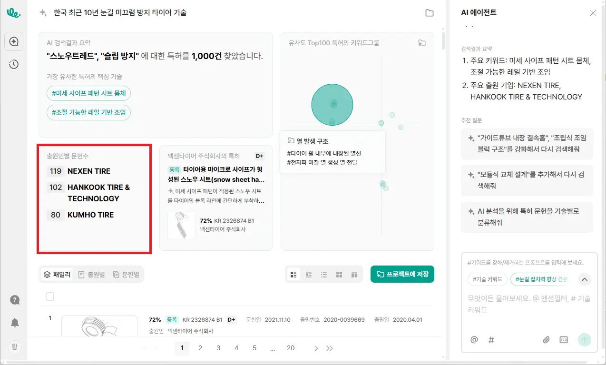The width and height of the screenshot is (606, 365).
Task: Switch to the 문헌별 tab
Action: [126, 275]
